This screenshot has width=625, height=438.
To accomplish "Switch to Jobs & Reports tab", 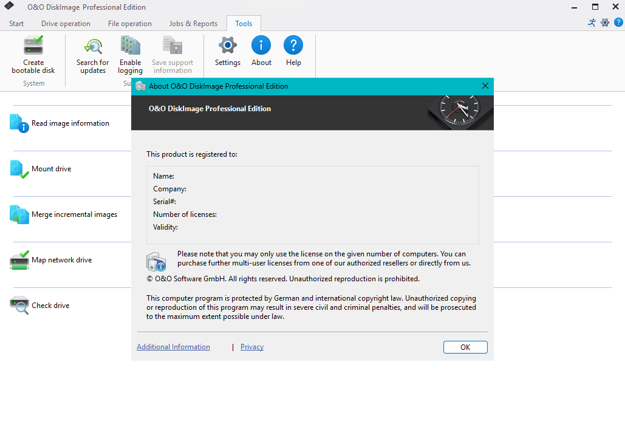I will pos(193,24).
